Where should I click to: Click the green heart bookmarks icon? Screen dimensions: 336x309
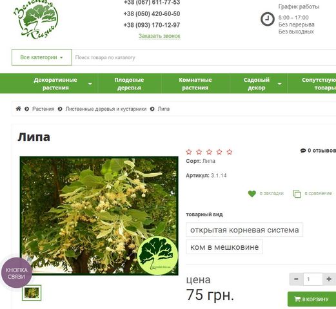[252, 194]
